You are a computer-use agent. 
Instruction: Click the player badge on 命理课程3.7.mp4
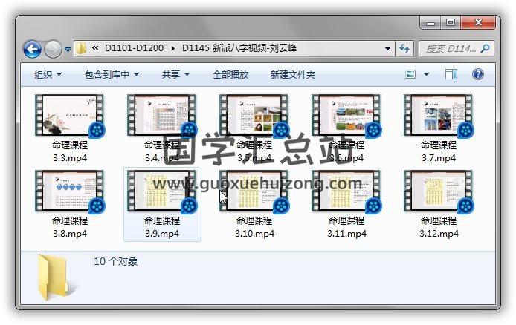point(465,131)
